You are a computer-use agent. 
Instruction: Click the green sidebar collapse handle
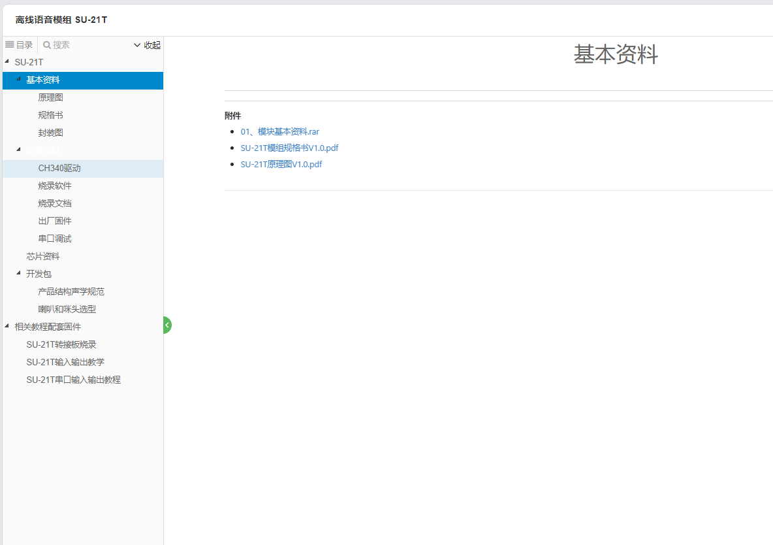coord(167,325)
